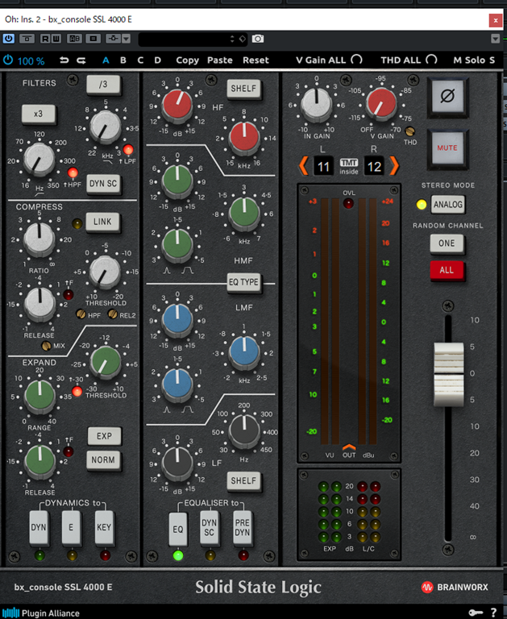Click the random channel ONE button

click(x=447, y=243)
